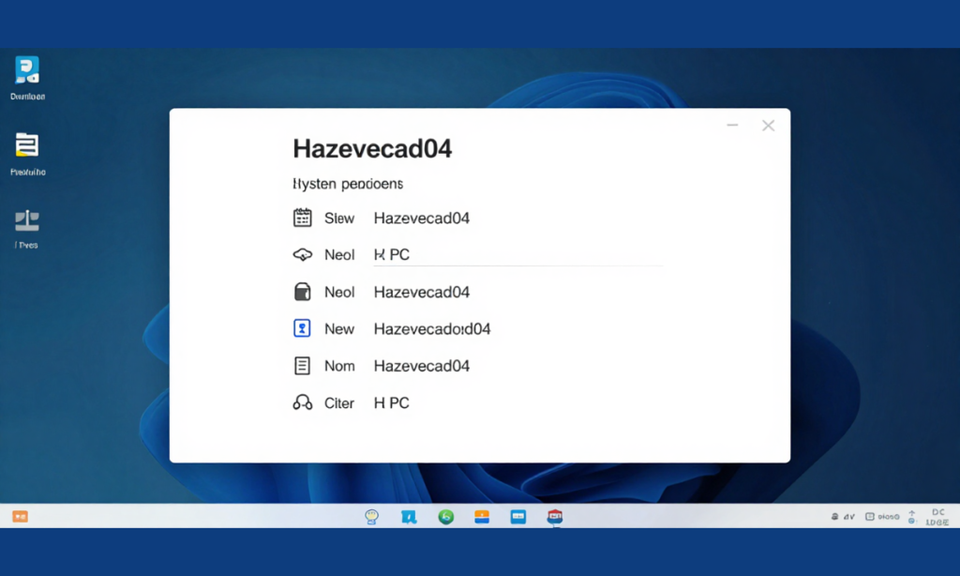Click the calendar icon beside Slew
The image size is (960, 576).
click(x=302, y=218)
